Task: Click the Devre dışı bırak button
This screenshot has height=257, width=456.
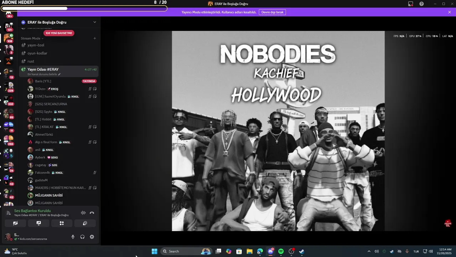Action: click(x=272, y=12)
